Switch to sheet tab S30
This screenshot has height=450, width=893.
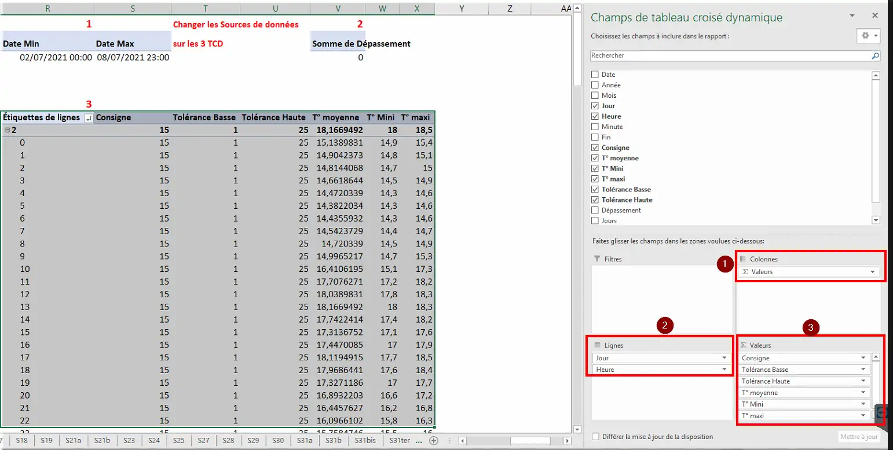click(x=279, y=440)
